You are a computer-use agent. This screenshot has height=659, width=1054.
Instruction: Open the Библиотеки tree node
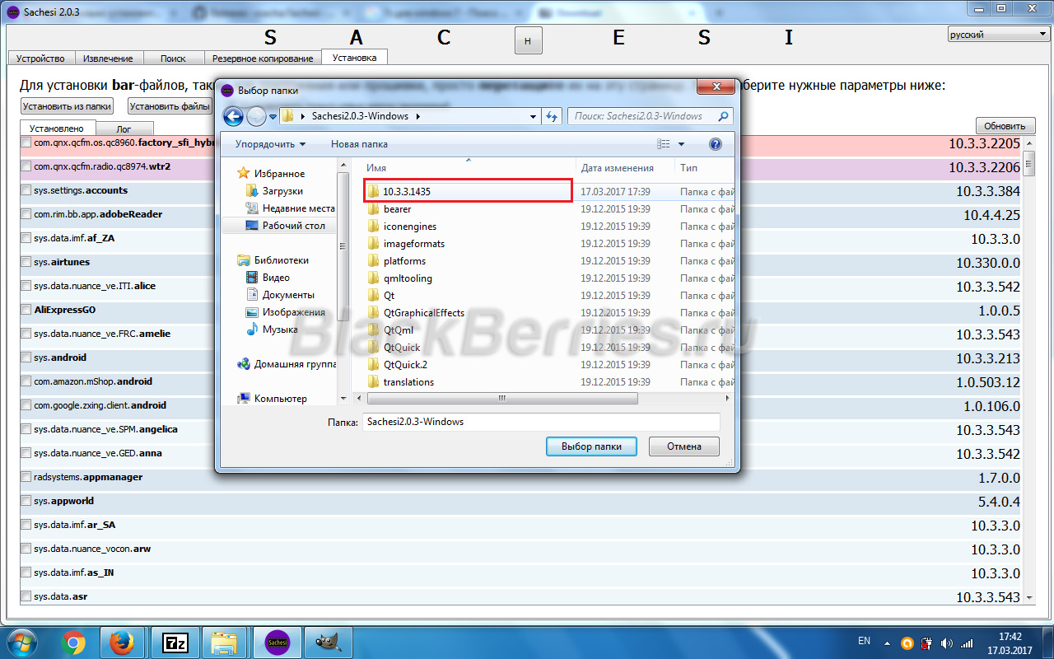[273, 259]
